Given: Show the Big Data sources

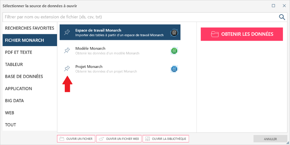Looking at the screenshot, I should [15, 101].
